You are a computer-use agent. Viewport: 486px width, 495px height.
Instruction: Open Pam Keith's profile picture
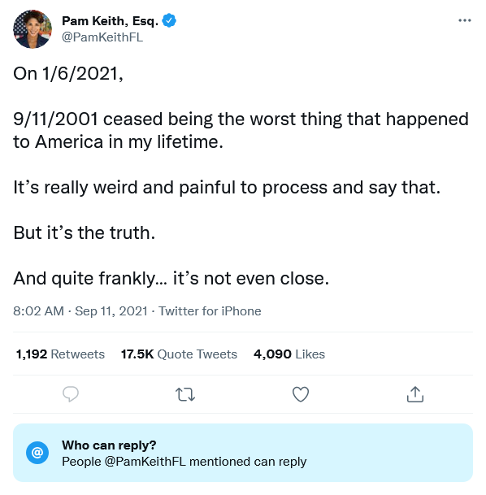[33, 29]
